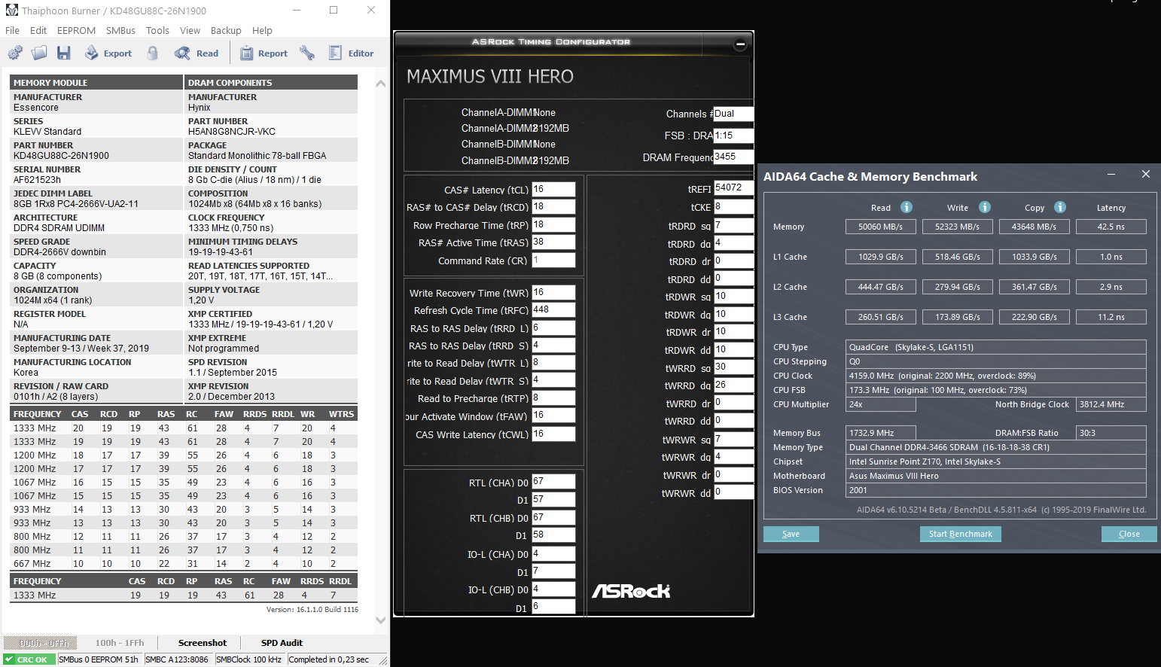
Task: Click the FSB : DRAM ratio field
Action: [x=733, y=136]
